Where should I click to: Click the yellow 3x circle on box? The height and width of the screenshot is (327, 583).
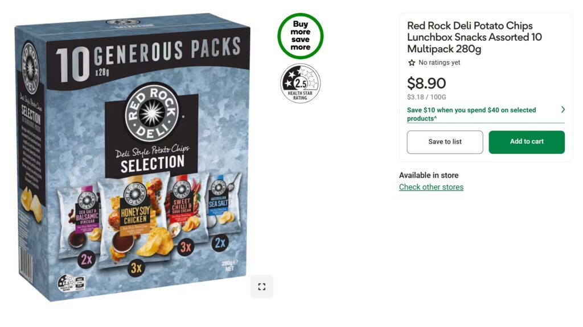pos(136,268)
